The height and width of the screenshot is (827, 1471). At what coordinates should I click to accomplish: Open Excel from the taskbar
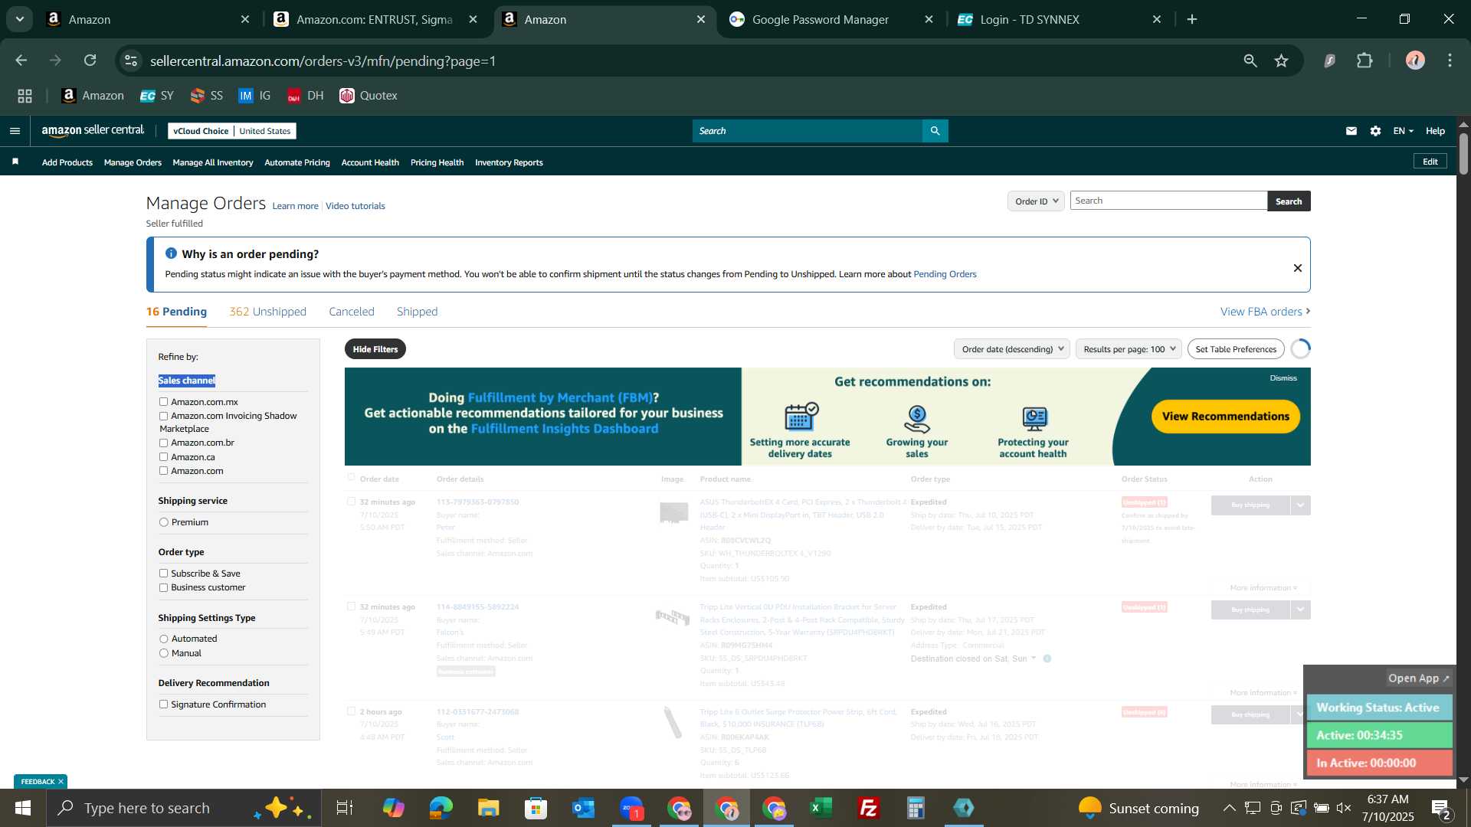point(821,808)
